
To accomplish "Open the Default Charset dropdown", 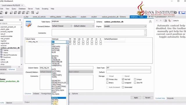I will [62, 26].
